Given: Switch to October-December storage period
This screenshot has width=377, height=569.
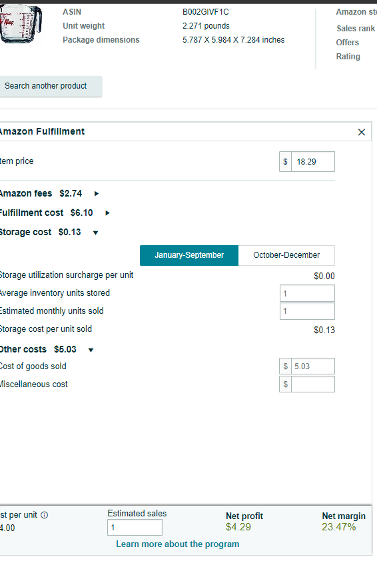Looking at the screenshot, I should point(286,255).
